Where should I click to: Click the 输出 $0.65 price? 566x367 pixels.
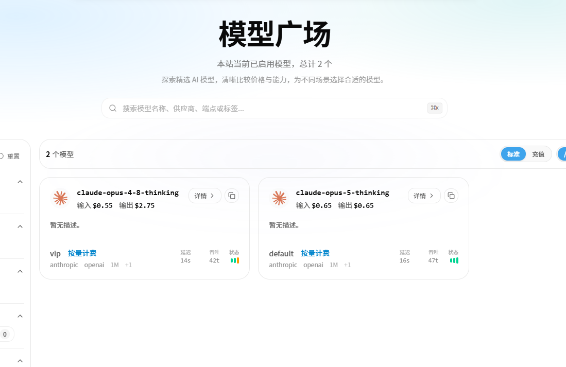pos(356,205)
